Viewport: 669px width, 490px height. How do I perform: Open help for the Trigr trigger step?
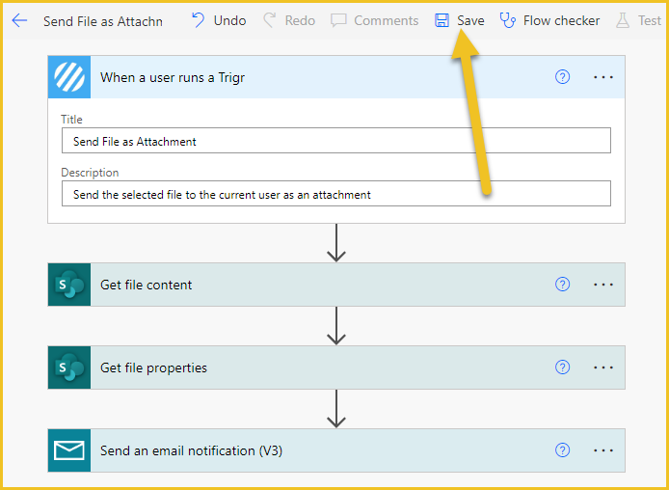pos(562,77)
